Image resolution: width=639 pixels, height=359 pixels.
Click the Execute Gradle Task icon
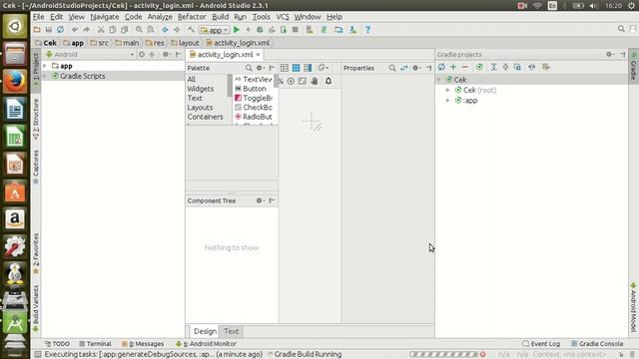tap(479, 67)
